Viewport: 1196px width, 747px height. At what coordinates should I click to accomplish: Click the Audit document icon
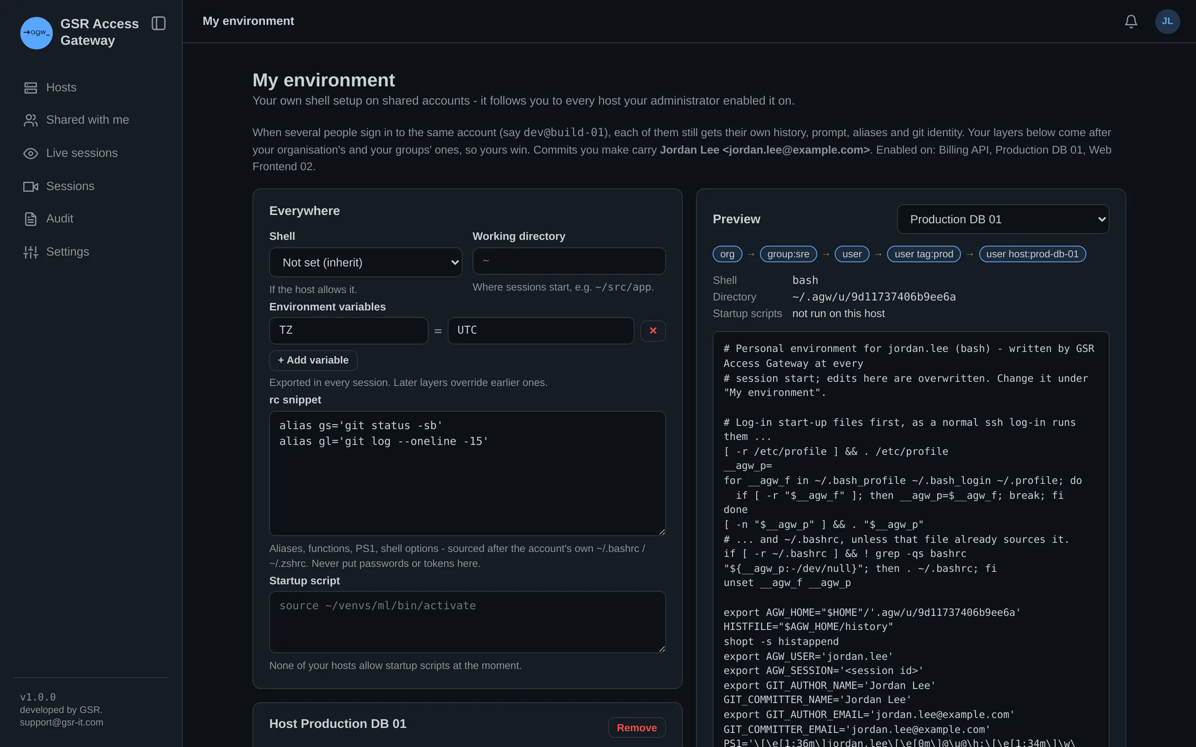coord(30,219)
